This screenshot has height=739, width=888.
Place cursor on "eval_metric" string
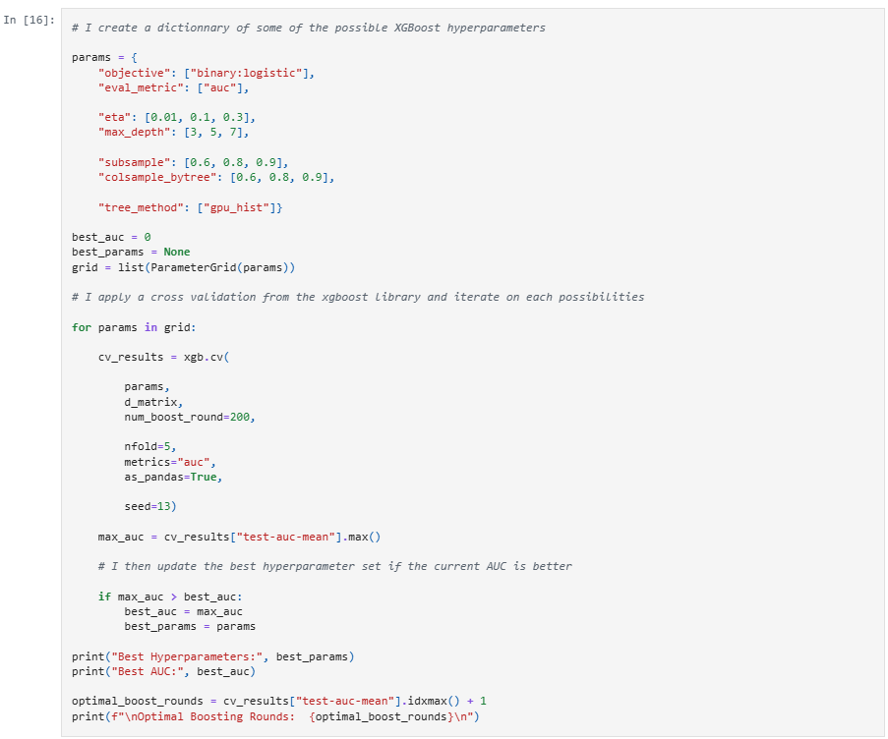pyautogui.click(x=141, y=87)
